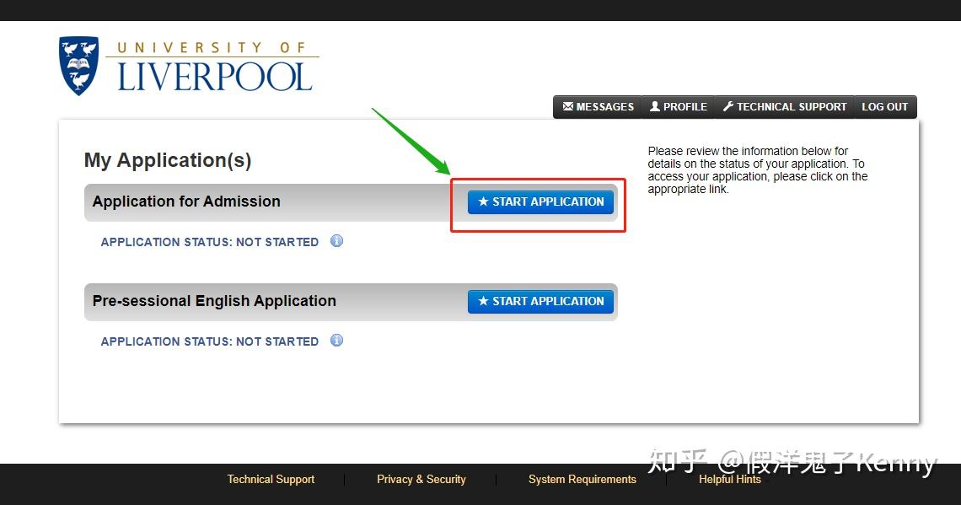Viewport: 961px width, 505px height.
Task: Start the Pre-sessional English Application
Action: [x=540, y=302]
